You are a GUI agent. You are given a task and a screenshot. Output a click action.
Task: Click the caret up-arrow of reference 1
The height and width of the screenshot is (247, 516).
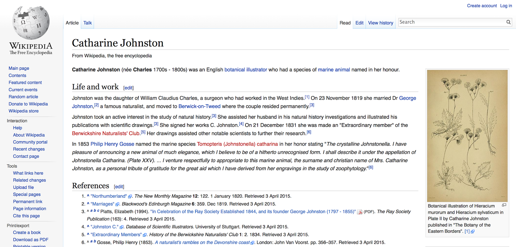(88, 196)
